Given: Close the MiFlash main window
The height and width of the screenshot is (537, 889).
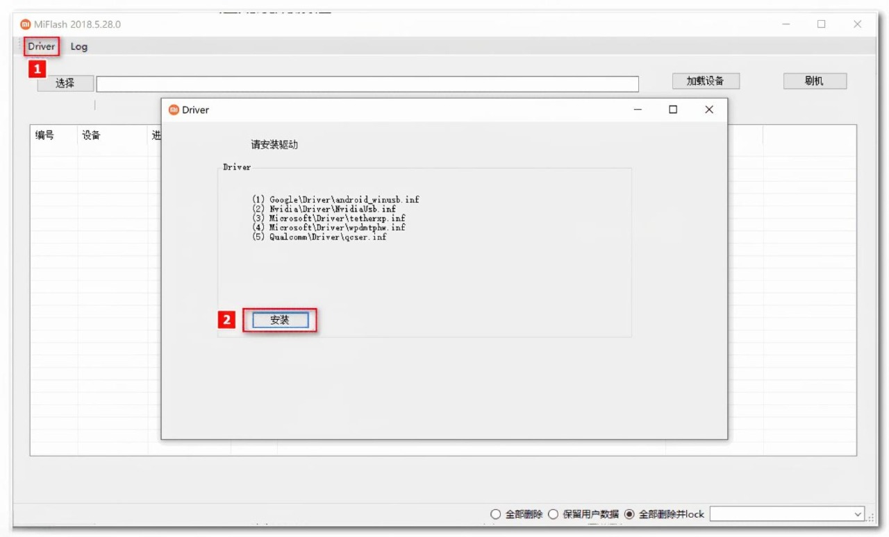Looking at the screenshot, I should [858, 24].
